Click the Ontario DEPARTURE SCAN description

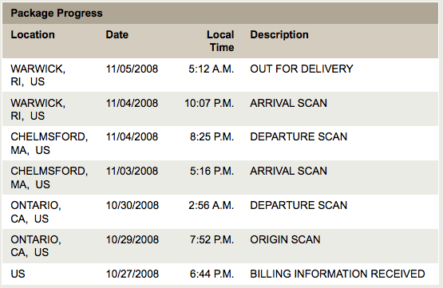(x=299, y=205)
